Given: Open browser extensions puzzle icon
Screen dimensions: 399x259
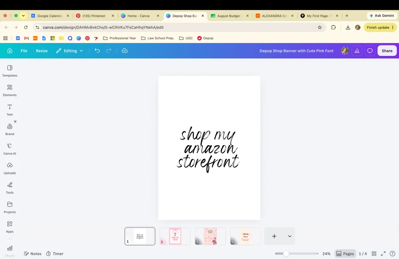Looking at the screenshot, I should point(333,27).
